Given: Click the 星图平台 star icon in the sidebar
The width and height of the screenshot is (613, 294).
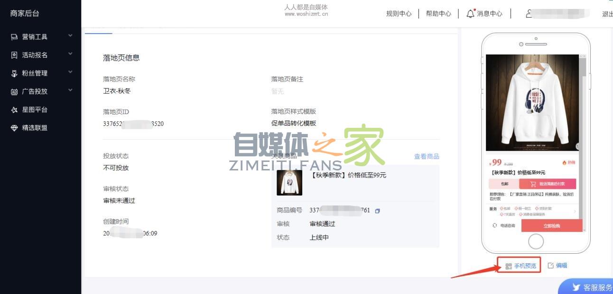Looking at the screenshot, I should coord(14,110).
